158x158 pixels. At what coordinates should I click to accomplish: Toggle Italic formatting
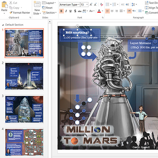pyautogui.click(x=66, y=11)
